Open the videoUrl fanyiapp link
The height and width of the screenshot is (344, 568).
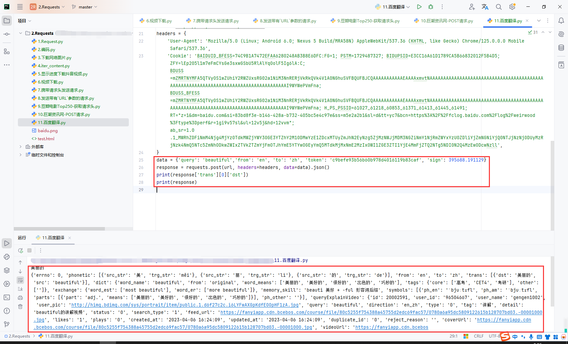click(392, 327)
